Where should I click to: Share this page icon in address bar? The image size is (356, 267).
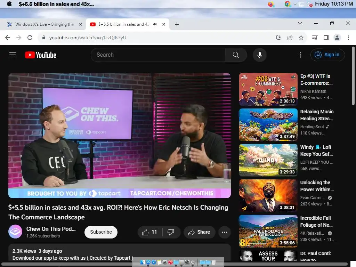290,38
